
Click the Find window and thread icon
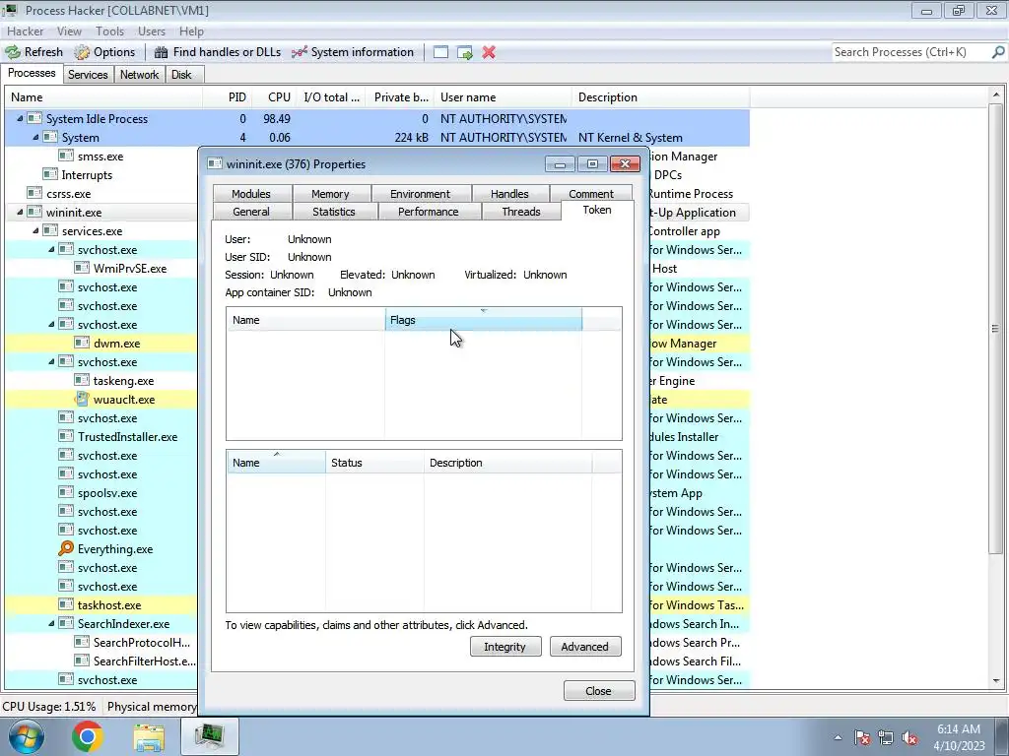click(x=465, y=52)
